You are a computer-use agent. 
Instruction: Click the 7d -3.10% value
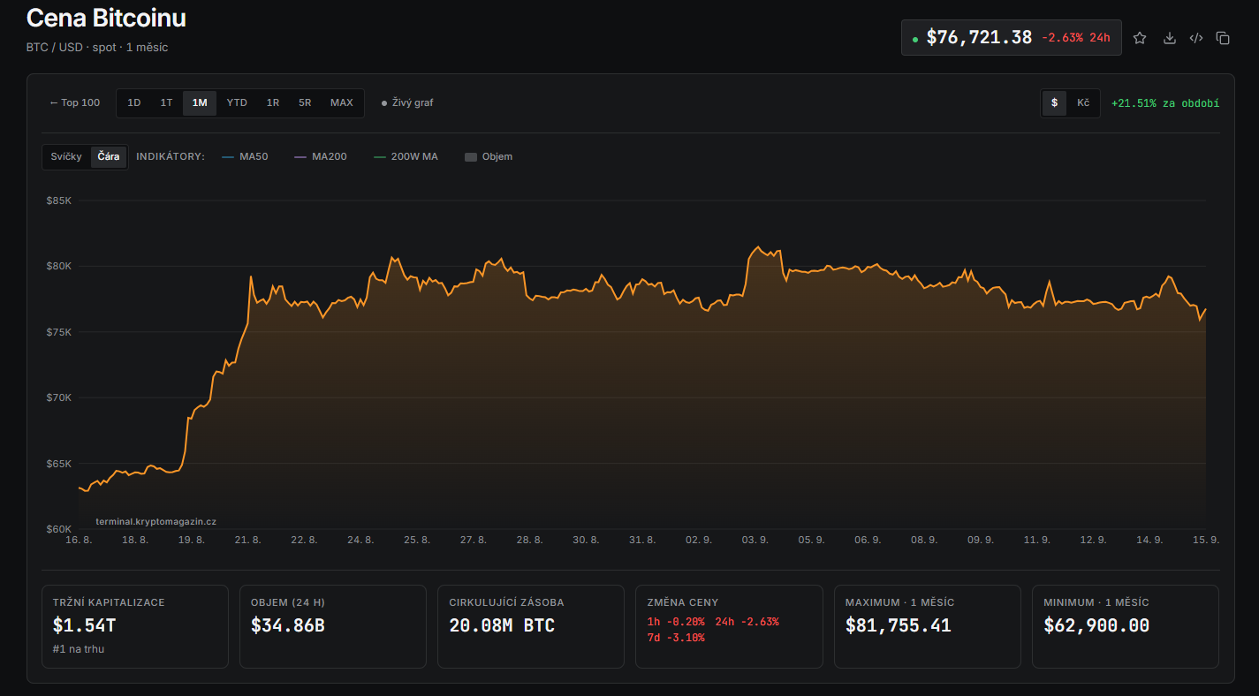[x=676, y=638]
